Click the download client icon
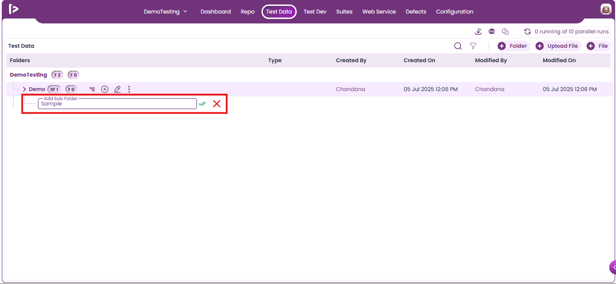 479,32
